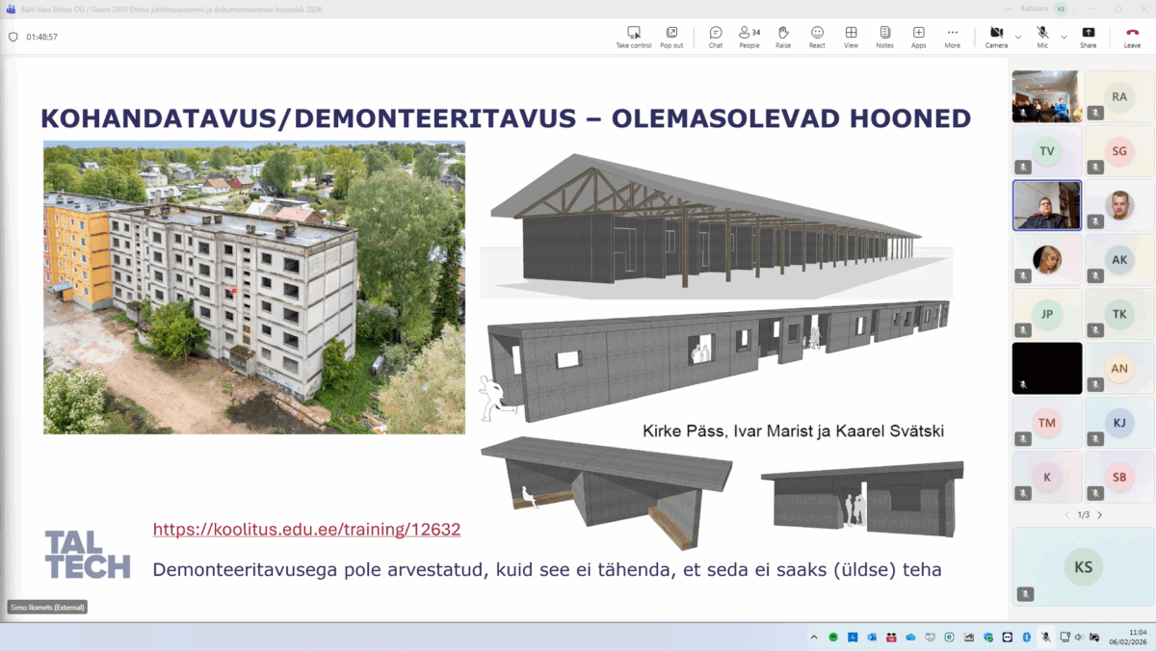Go to next participants page
This screenshot has width=1156, height=651.
[1100, 515]
